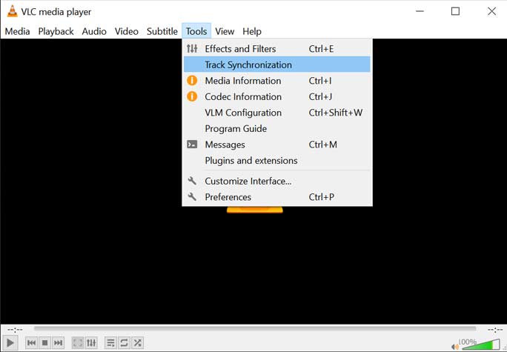The width and height of the screenshot is (507, 352).
Task: Toggle loop repeat mode
Action: pos(124,342)
